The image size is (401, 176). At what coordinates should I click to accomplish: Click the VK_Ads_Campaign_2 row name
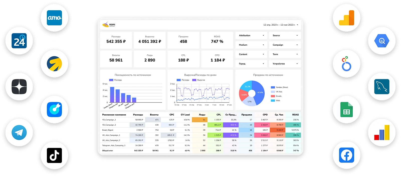point(111,140)
